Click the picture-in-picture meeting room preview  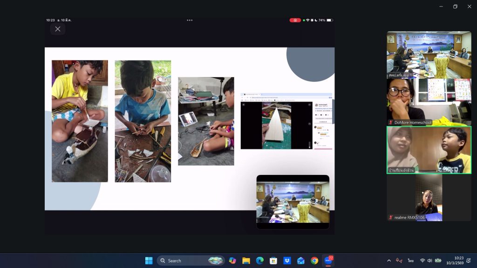(x=293, y=202)
